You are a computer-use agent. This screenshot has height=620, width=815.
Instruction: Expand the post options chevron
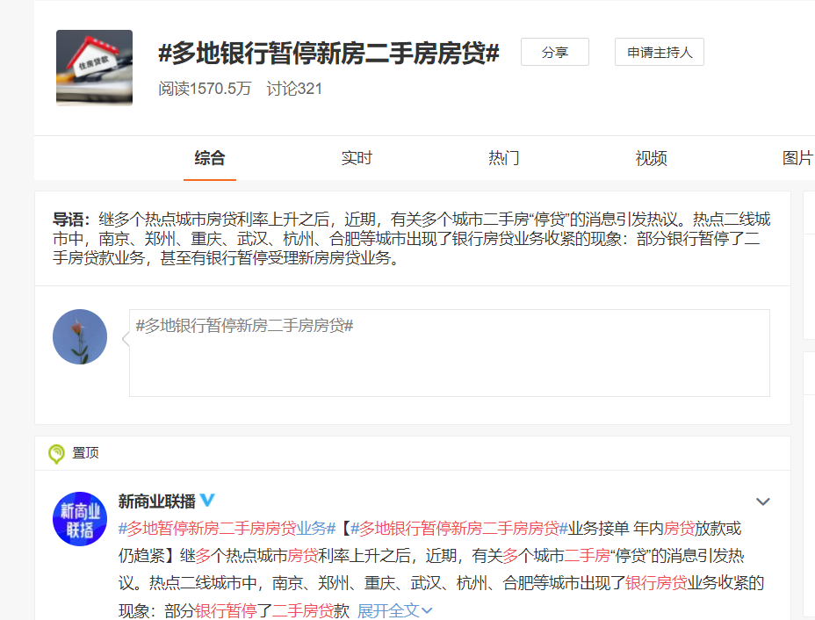pos(762,501)
